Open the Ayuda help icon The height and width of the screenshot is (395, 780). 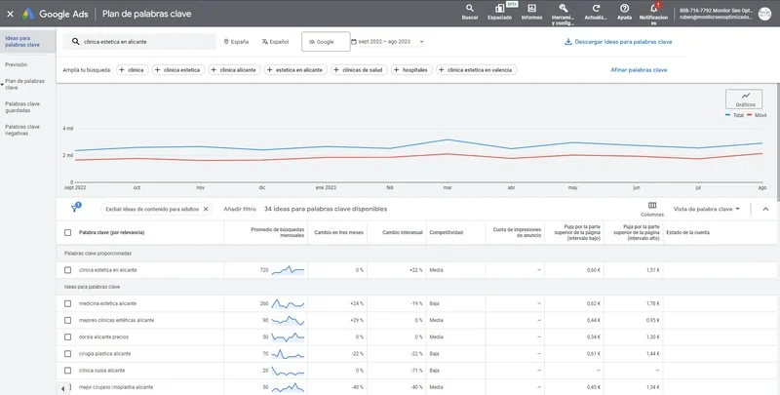click(x=624, y=9)
